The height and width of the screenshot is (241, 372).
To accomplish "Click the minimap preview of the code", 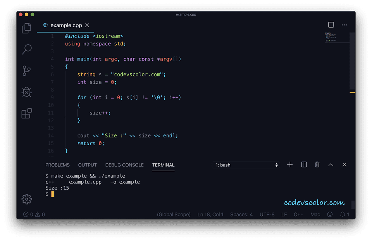I will pos(337,38).
